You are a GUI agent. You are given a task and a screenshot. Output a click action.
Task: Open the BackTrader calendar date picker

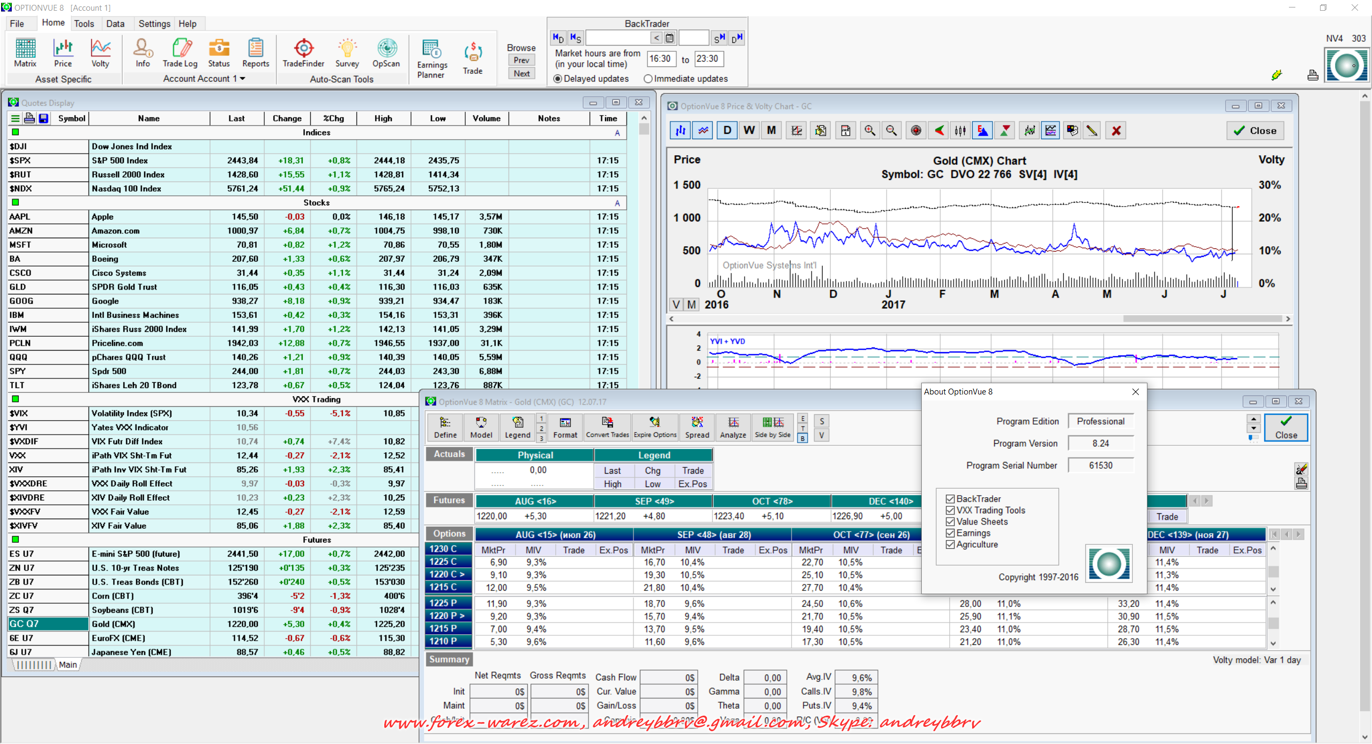pos(669,38)
